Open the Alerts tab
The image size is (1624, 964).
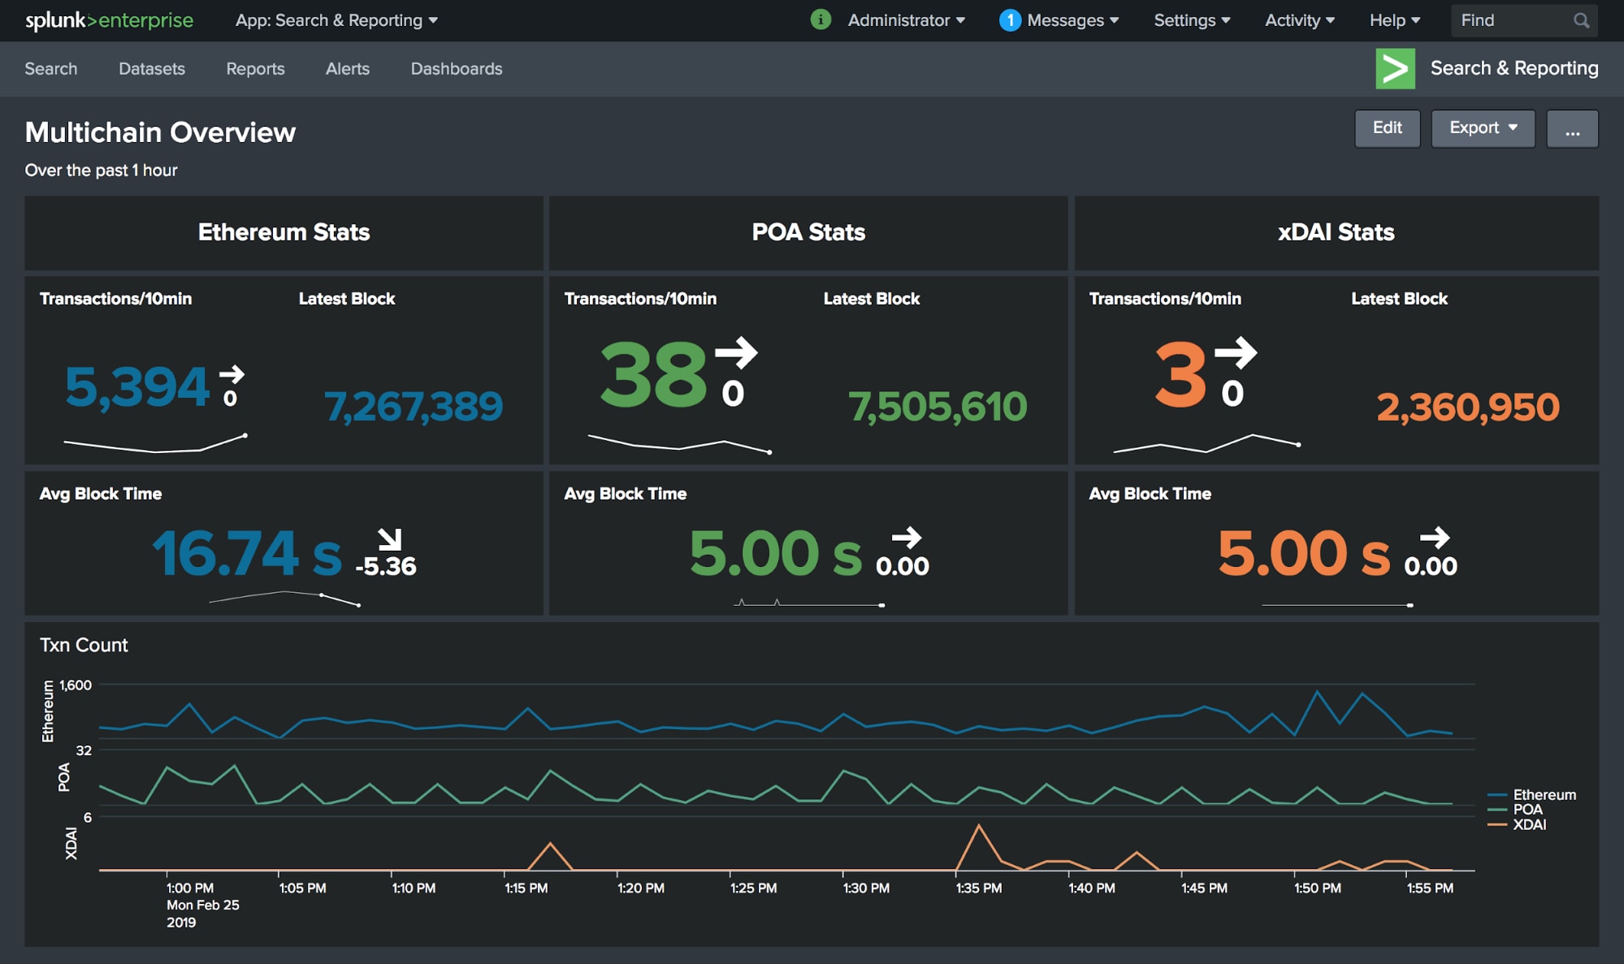click(348, 69)
